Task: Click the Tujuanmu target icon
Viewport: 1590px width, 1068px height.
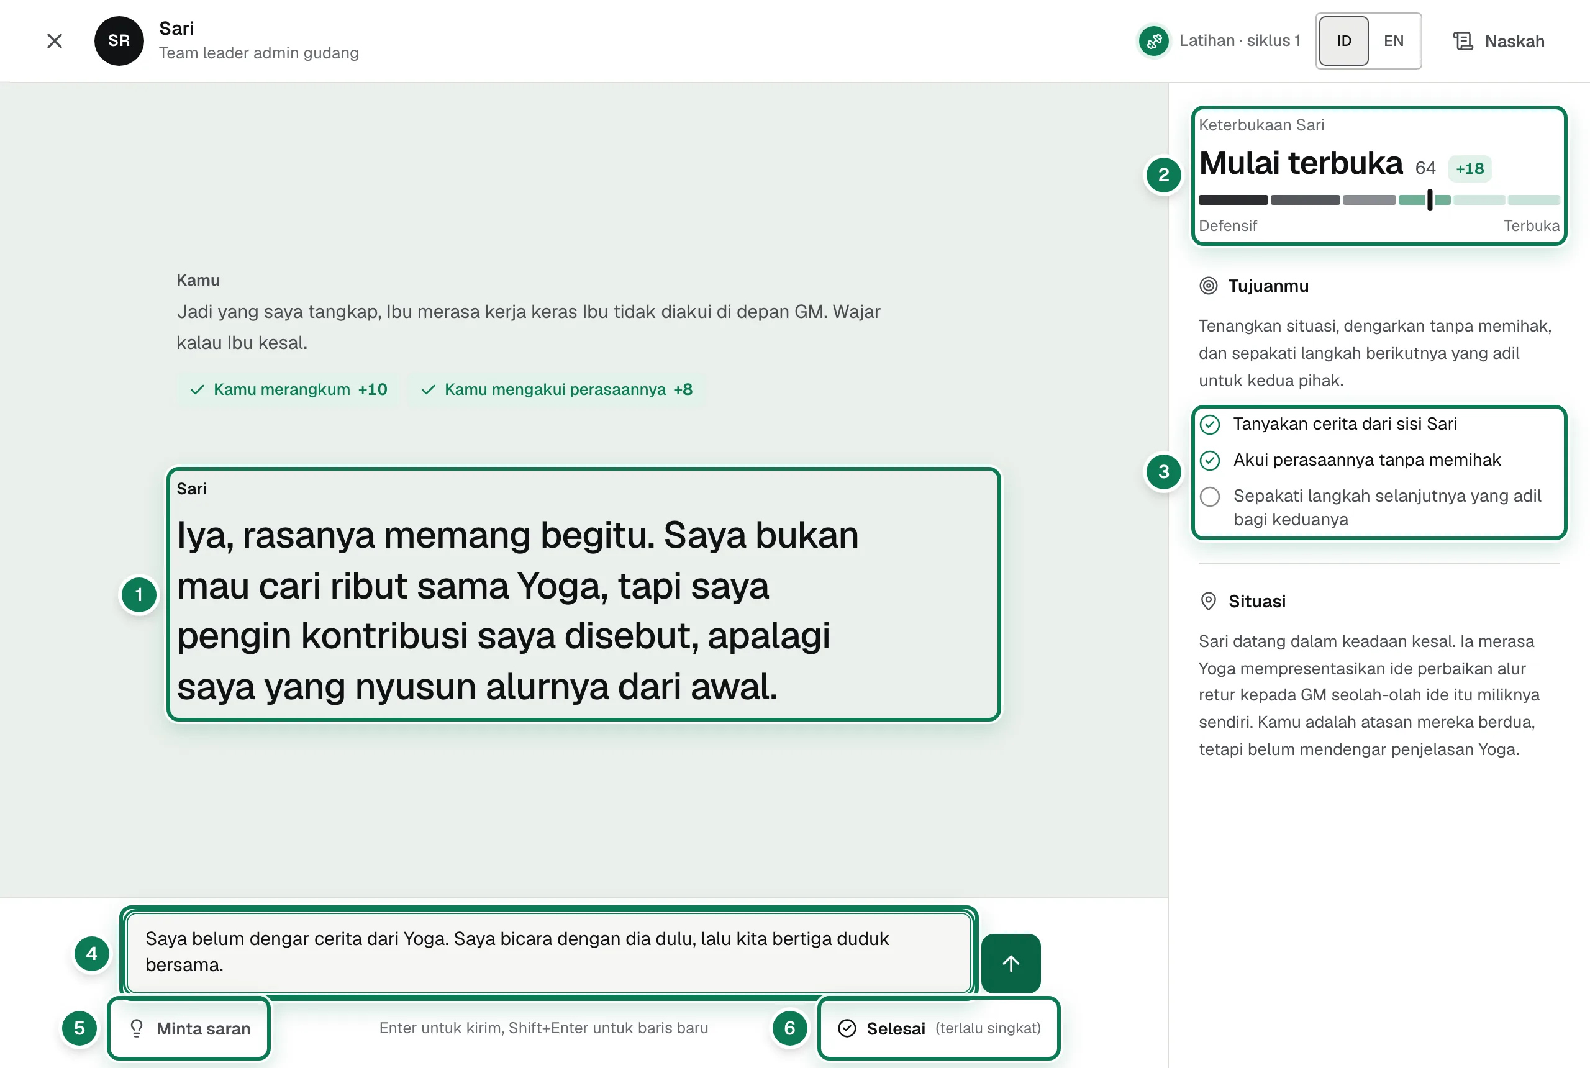Action: coord(1208,286)
